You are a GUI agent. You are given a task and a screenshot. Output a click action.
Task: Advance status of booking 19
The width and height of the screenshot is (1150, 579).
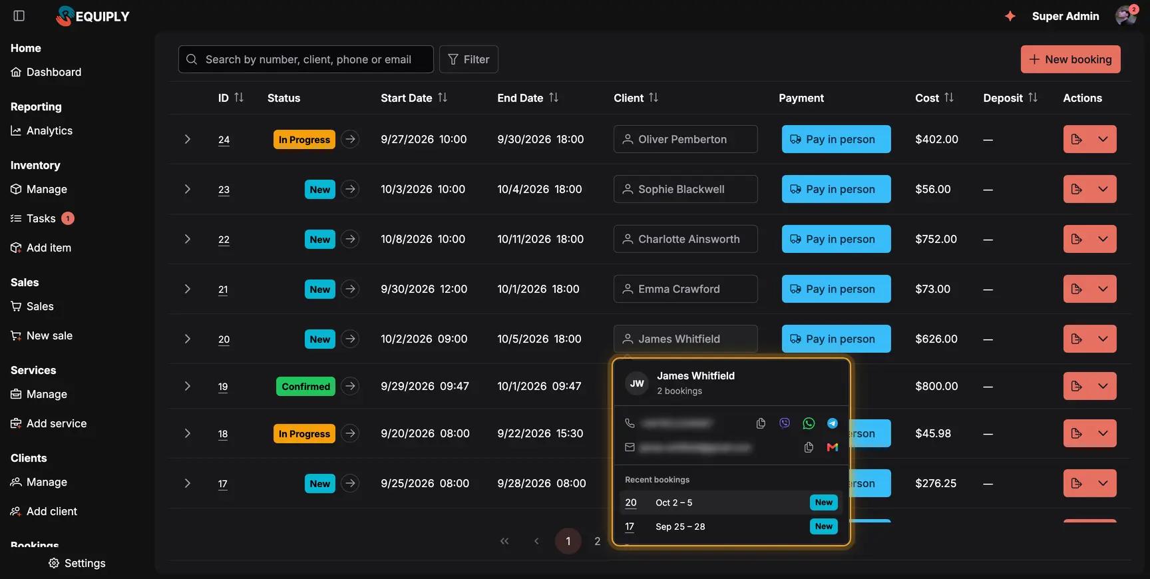(x=350, y=386)
